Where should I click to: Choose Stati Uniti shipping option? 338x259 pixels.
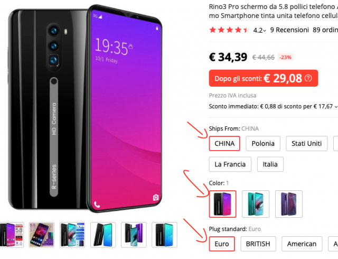point(306,144)
